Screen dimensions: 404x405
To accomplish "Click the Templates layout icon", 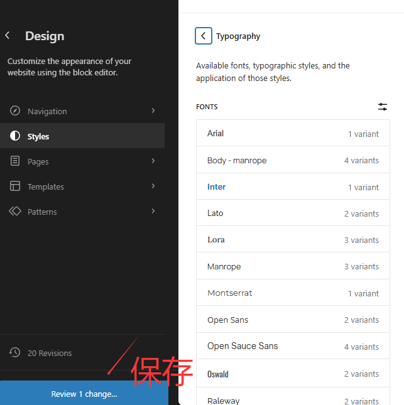I will (15, 186).
